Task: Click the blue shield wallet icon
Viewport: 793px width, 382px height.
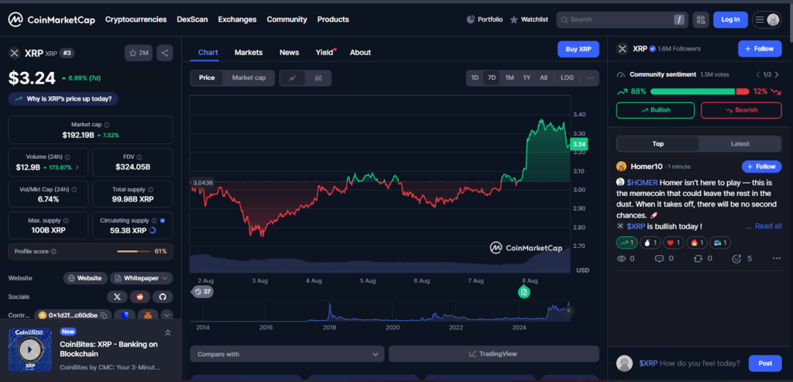Action: (x=125, y=315)
